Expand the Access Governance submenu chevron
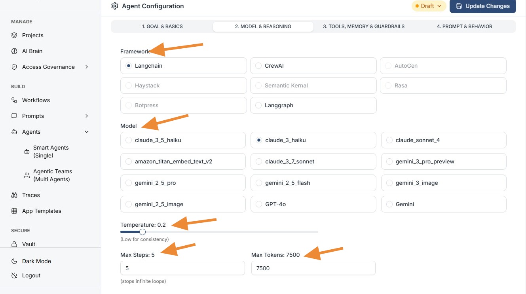This screenshot has height=294, width=526. tap(87, 67)
